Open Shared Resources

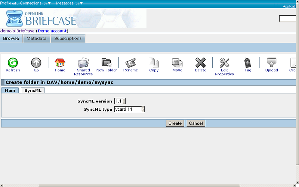coord(83,63)
